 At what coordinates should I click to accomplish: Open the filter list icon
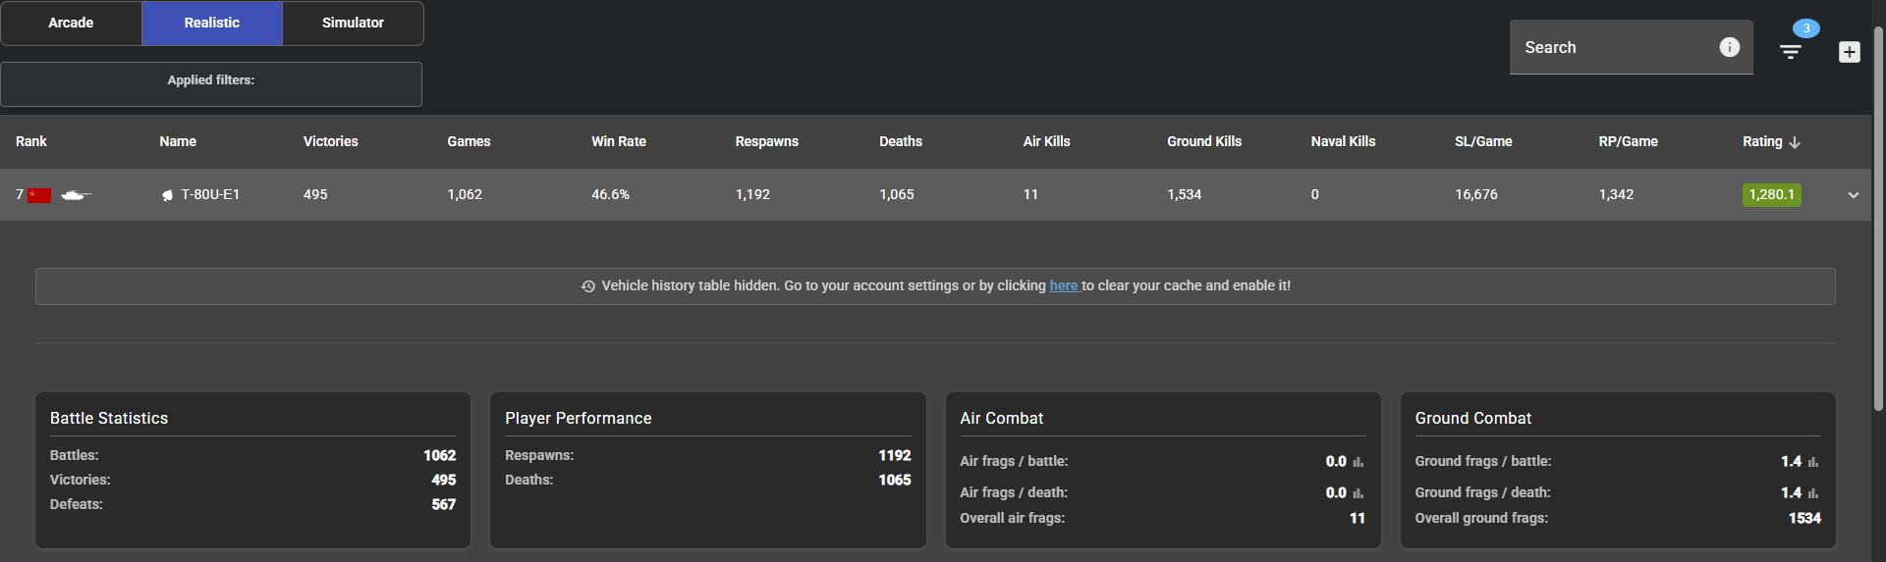pyautogui.click(x=1791, y=52)
